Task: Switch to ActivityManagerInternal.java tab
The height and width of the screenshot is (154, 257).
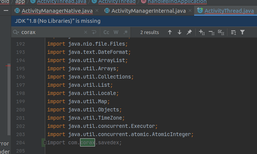Action: tap(145, 10)
